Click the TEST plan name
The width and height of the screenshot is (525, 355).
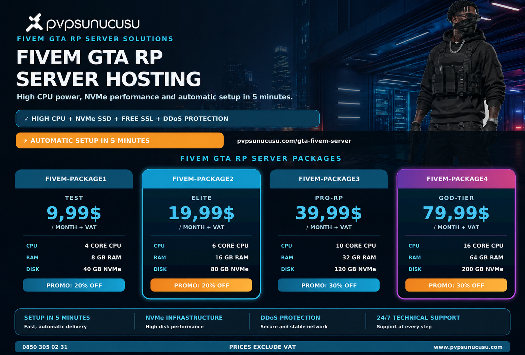point(74,198)
